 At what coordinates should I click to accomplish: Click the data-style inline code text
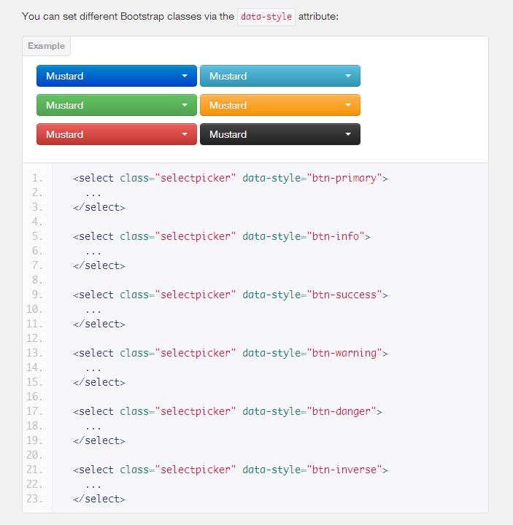(x=266, y=17)
